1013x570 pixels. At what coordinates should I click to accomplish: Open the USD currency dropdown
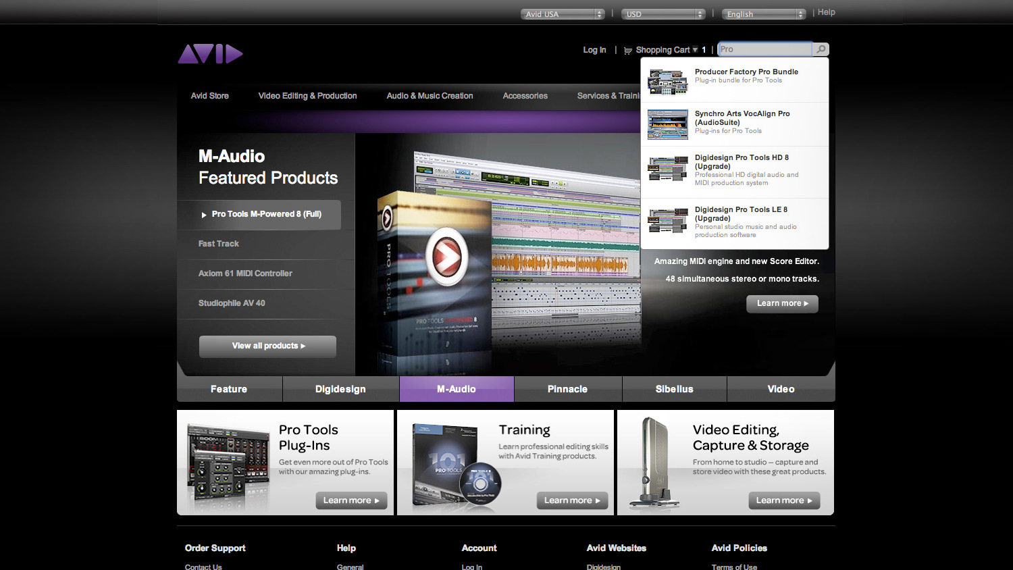coord(663,14)
